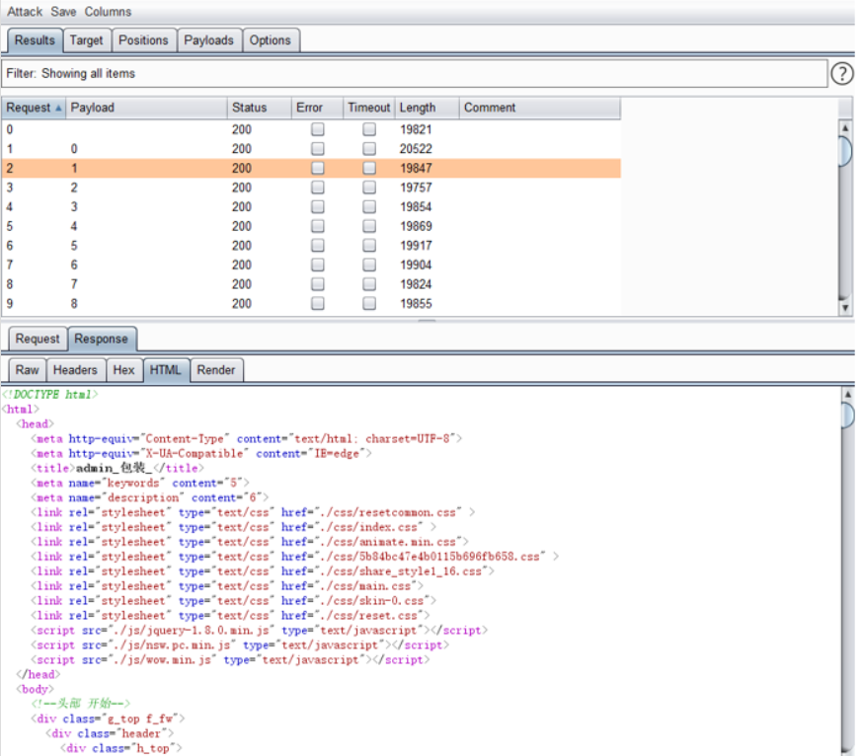The image size is (863, 756).
Task: Switch to the Target tab
Action: coord(87,40)
